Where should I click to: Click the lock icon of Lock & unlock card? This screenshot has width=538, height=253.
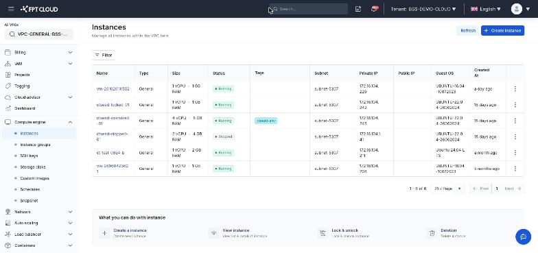[x=323, y=233]
